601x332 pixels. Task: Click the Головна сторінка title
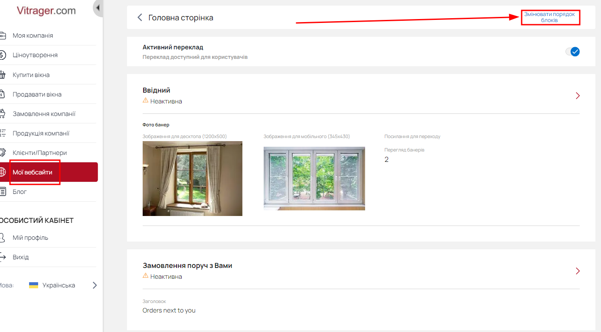(x=181, y=18)
